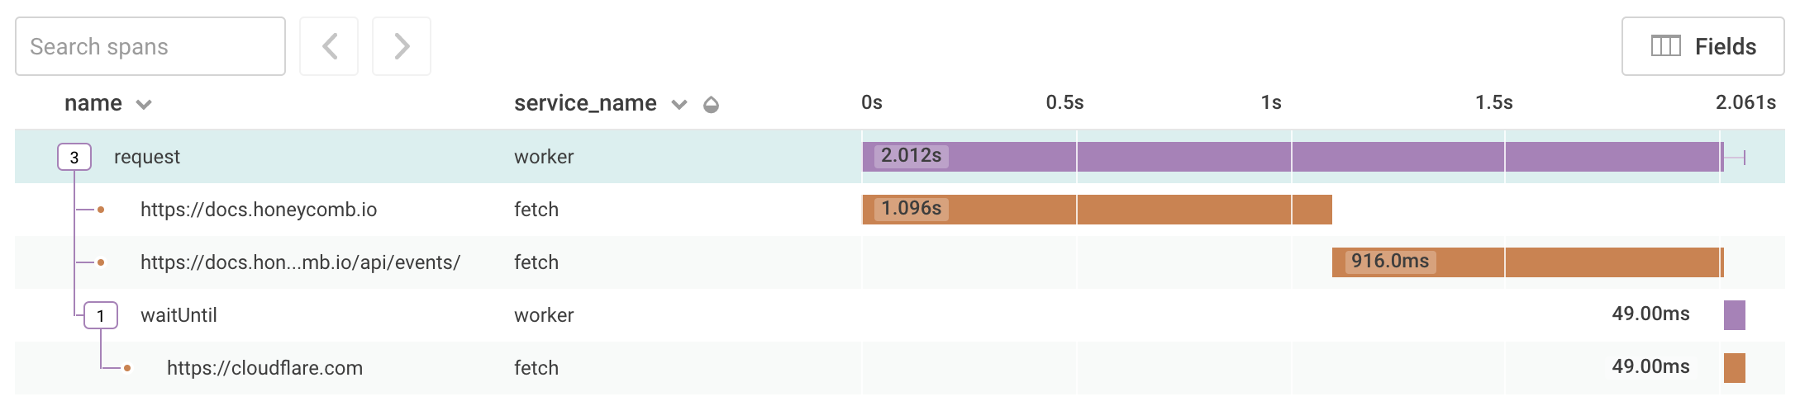Viewport: 1800px width, 406px height.
Task: Select the api/events fetch span
Action: tap(300, 262)
